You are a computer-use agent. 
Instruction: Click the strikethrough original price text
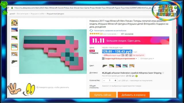[112, 48]
